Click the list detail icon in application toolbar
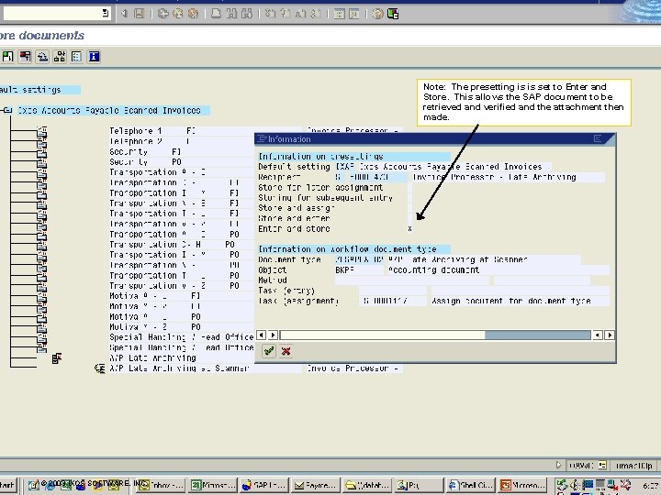 76,57
